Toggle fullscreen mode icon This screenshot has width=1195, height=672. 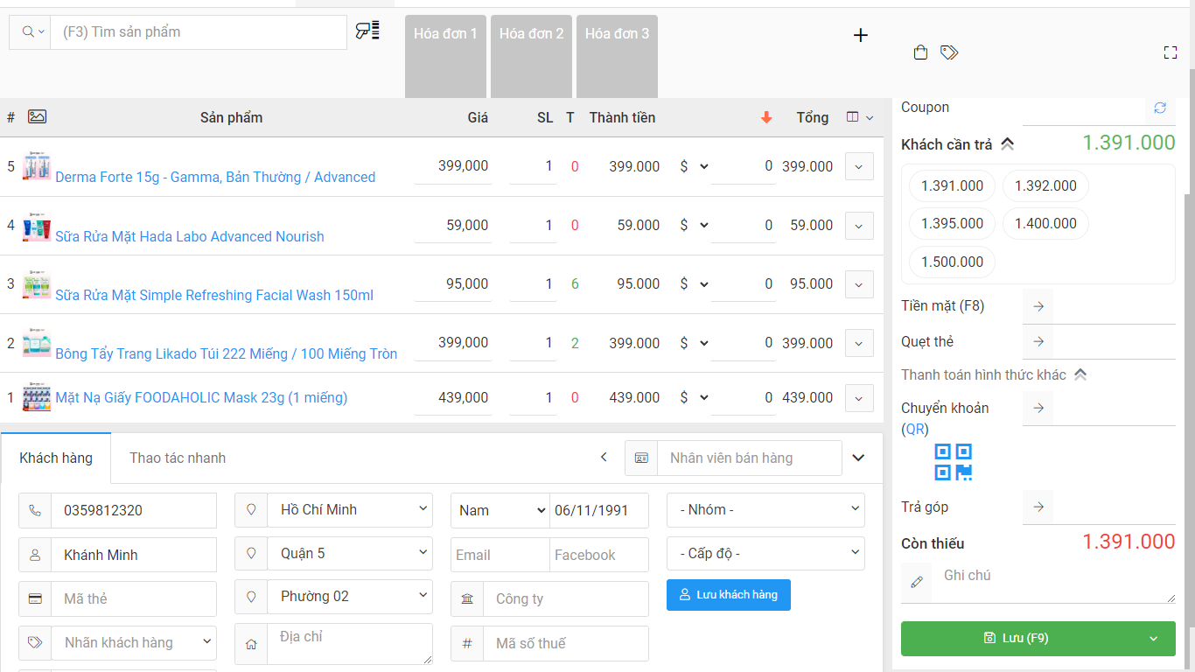[x=1171, y=52]
